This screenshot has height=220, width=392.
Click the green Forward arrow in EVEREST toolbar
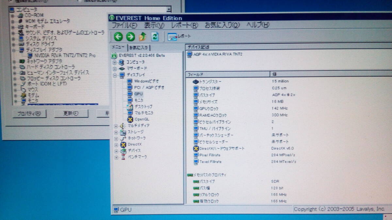(130, 37)
